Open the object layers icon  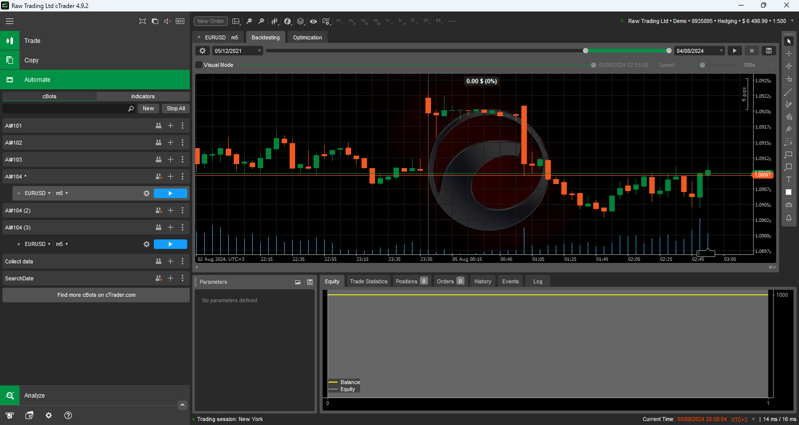point(301,21)
